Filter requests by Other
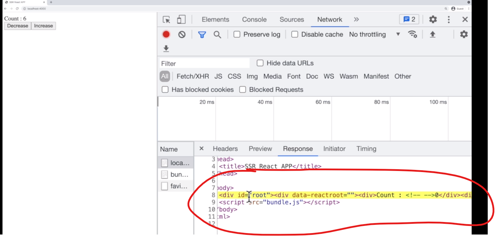The image size is (497, 237). [x=403, y=76]
